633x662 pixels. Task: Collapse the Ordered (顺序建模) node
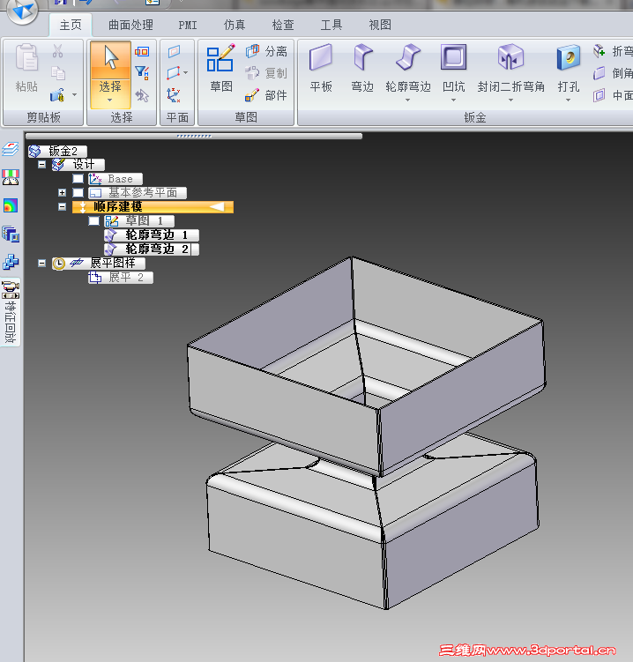[x=62, y=207]
